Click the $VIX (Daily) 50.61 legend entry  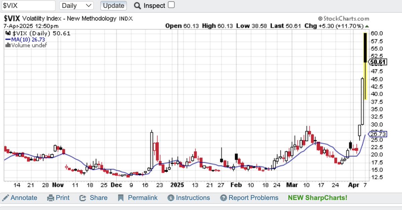(41, 33)
